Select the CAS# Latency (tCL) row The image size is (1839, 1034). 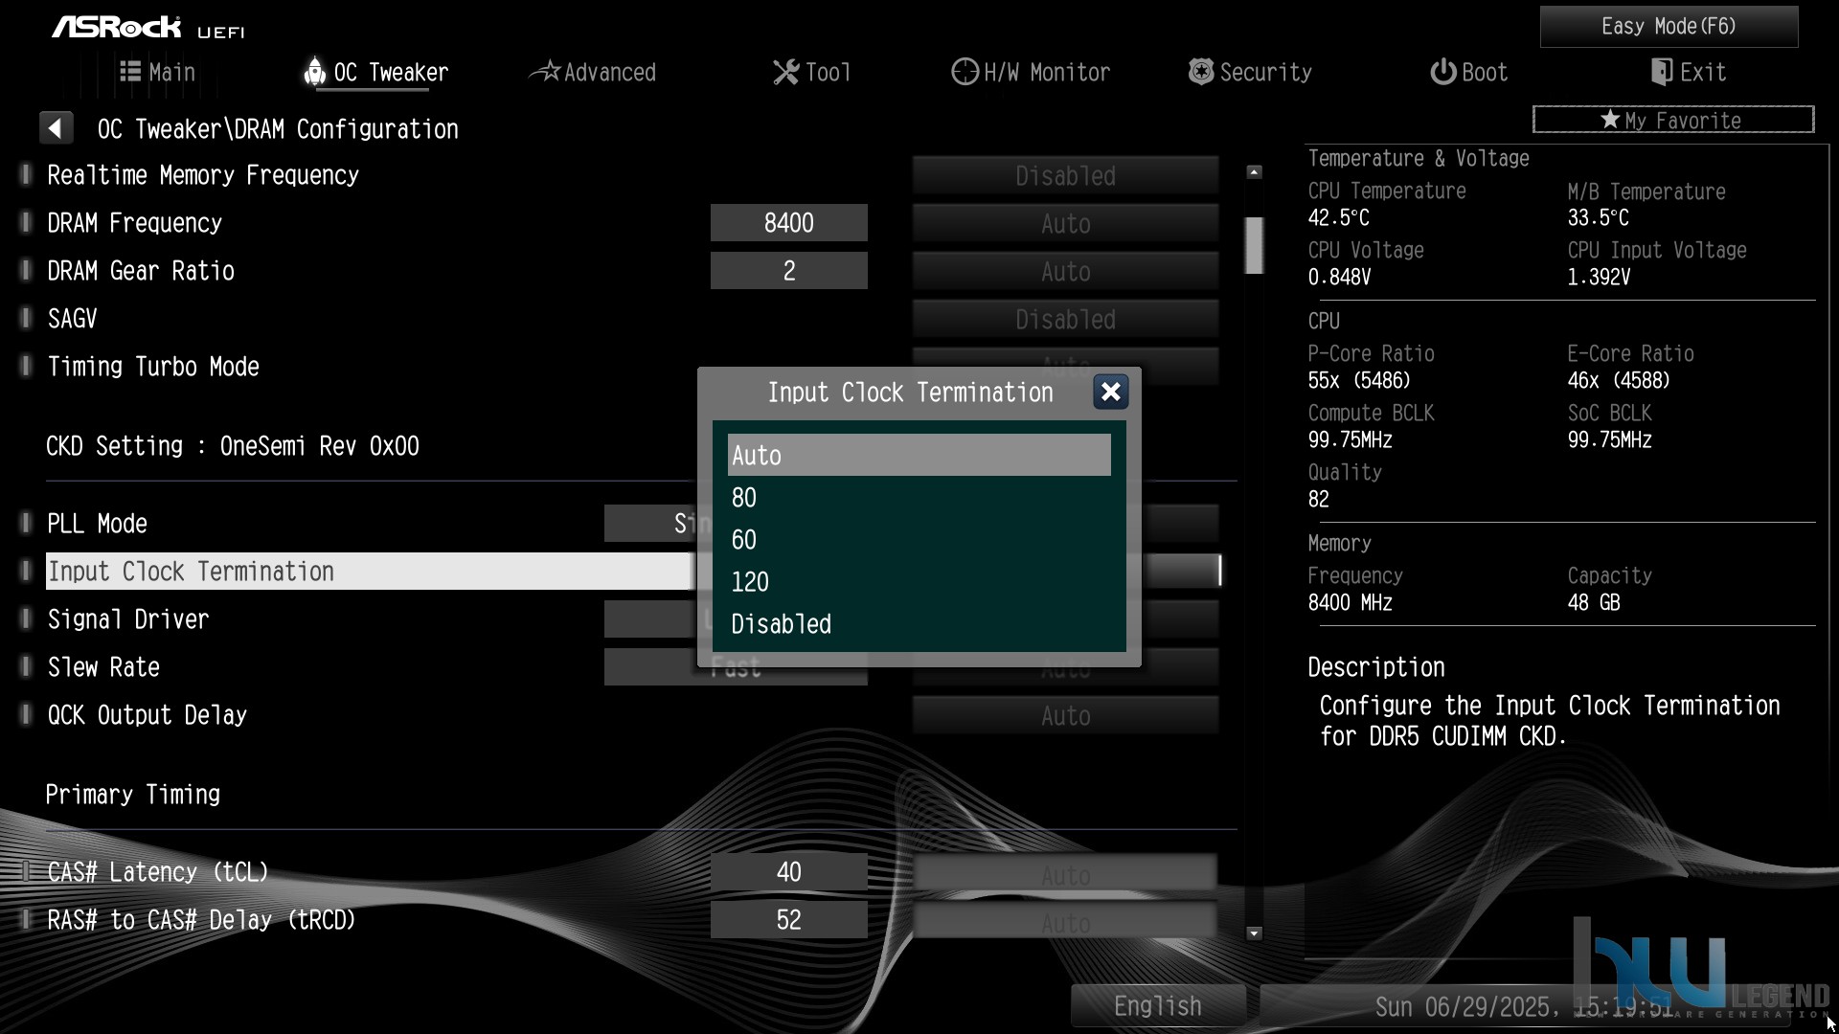158,872
